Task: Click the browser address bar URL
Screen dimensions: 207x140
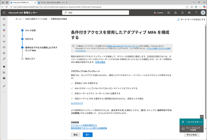Action: 57,7
